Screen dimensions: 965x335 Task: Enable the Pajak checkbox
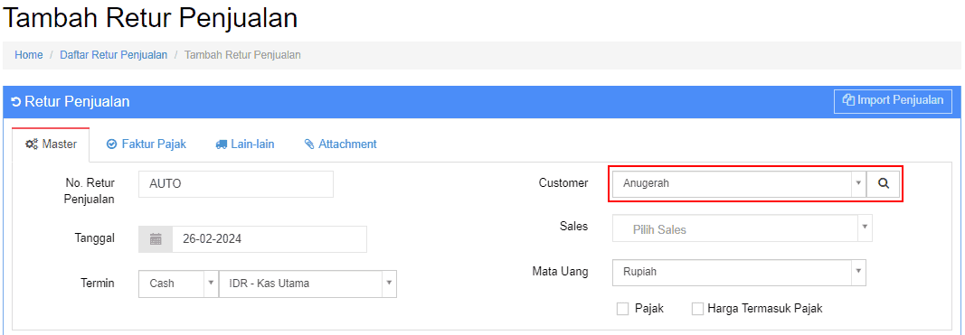622,309
